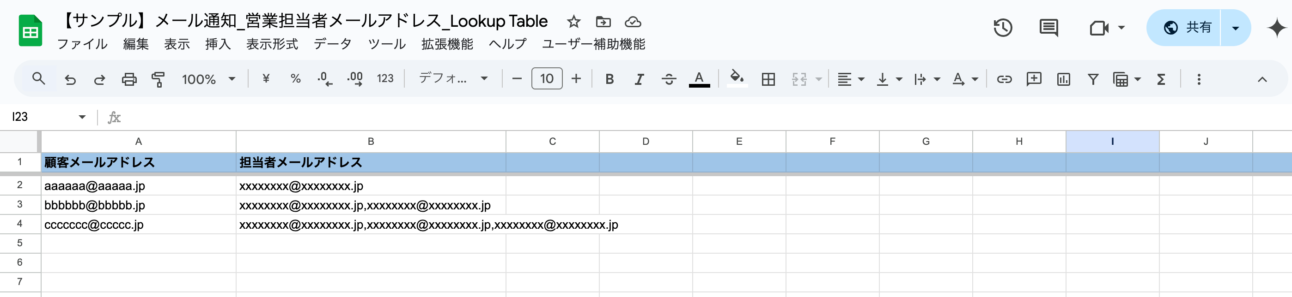Screen dimensions: 1292x297
Task: Open text wrapping dropdown
Action: tap(926, 79)
